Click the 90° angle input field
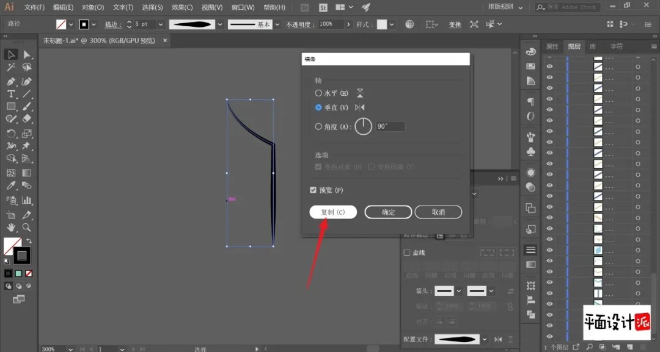Image resolution: width=660 pixels, height=352 pixels. click(390, 126)
